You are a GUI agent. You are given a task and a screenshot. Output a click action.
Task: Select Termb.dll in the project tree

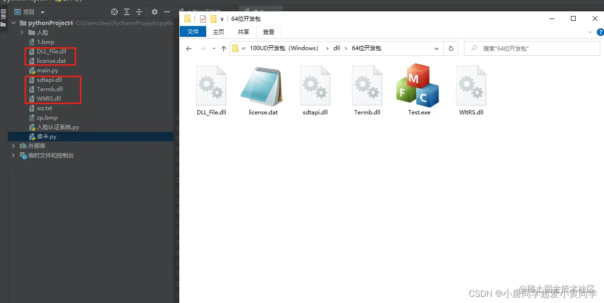pyautogui.click(x=50, y=89)
